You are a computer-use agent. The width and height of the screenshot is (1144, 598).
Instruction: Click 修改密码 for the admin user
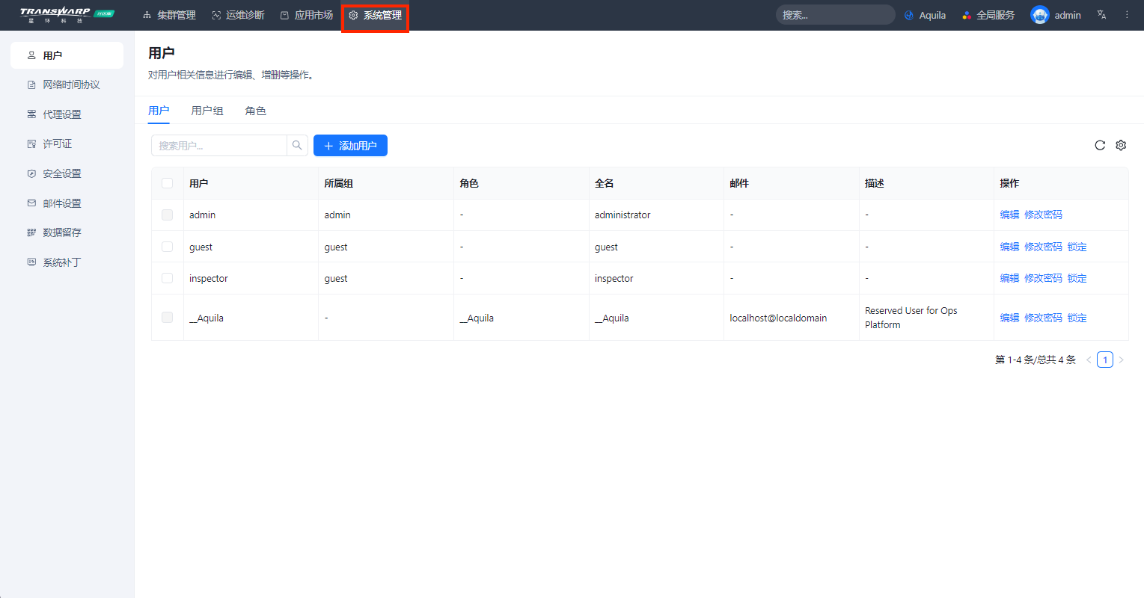1043,215
